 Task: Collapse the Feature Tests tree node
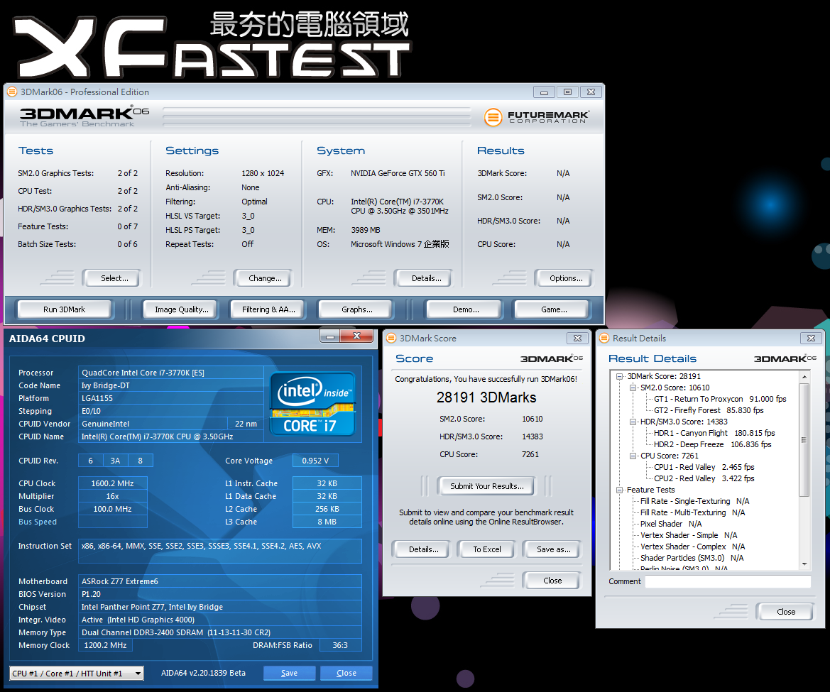point(620,490)
